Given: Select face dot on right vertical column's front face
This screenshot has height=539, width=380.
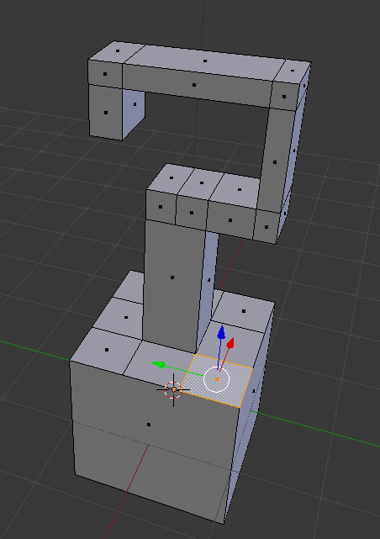Looking at the screenshot, I should (275, 162).
